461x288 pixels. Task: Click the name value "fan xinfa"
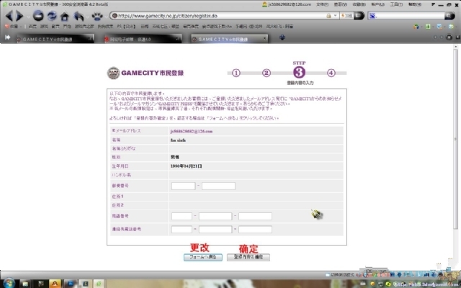click(178, 140)
